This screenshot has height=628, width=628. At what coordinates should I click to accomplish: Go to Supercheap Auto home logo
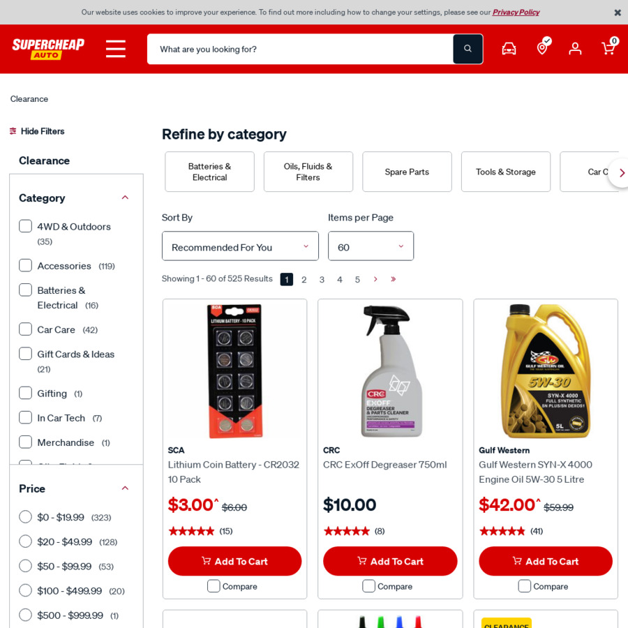pos(48,49)
